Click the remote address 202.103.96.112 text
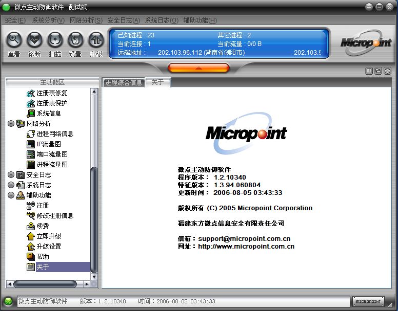This screenshot has width=398, height=311. pyautogui.click(x=201, y=52)
